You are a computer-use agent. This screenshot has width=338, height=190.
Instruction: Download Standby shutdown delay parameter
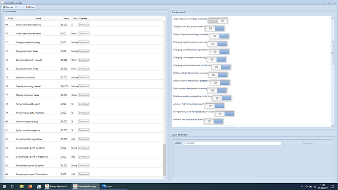coord(84,95)
